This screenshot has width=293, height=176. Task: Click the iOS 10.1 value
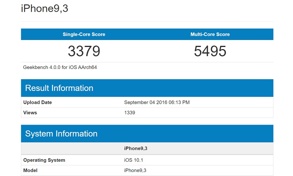(134, 160)
